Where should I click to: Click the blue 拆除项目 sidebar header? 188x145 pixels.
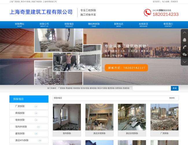click(x=29, y=99)
